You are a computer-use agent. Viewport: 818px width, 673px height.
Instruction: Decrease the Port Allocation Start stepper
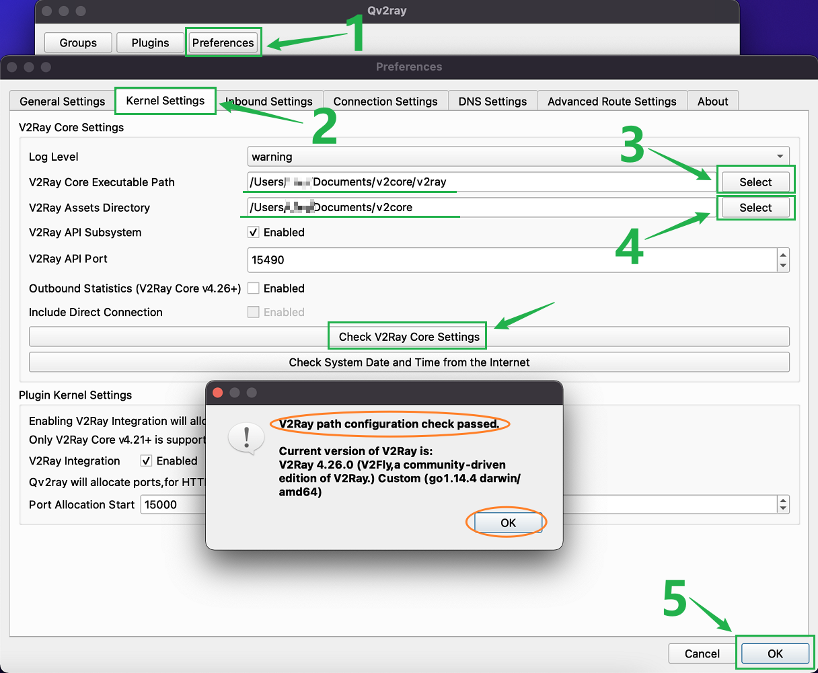782,509
